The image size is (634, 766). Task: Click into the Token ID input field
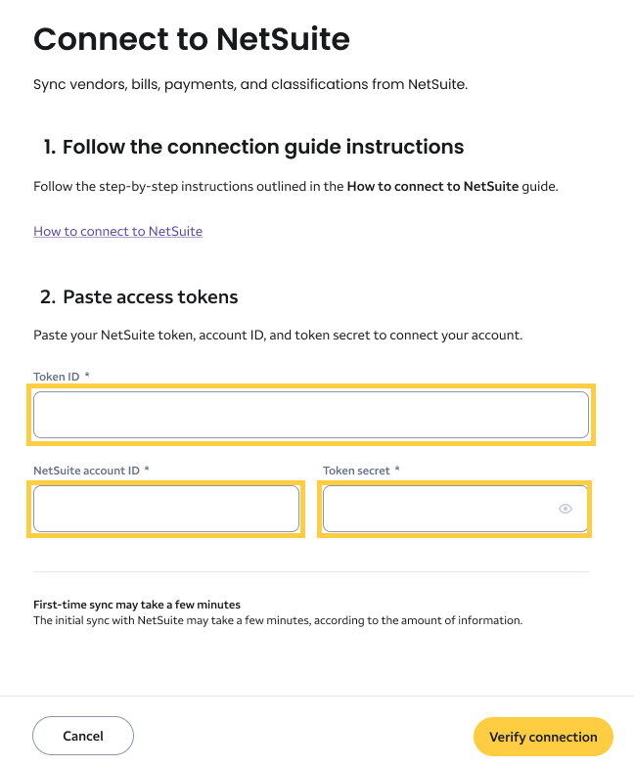[311, 415]
